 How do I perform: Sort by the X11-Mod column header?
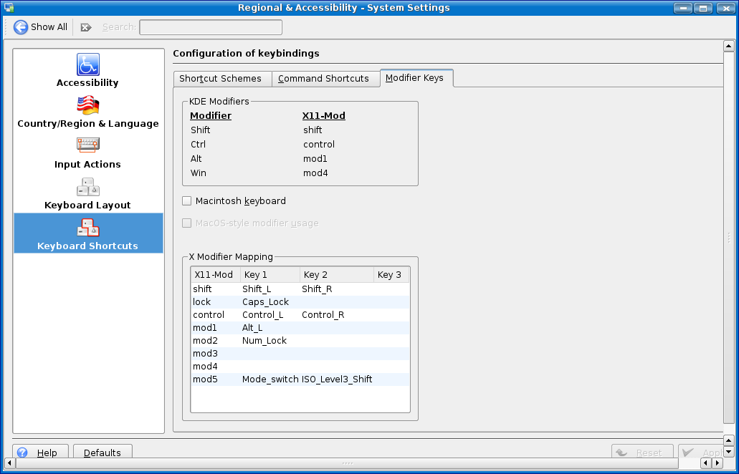214,275
